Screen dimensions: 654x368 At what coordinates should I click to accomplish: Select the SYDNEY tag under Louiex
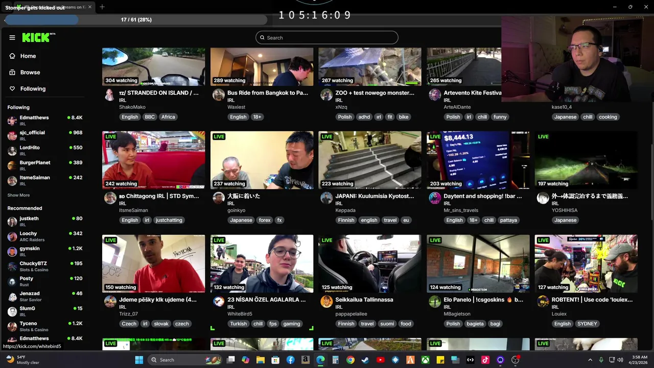pos(587,324)
